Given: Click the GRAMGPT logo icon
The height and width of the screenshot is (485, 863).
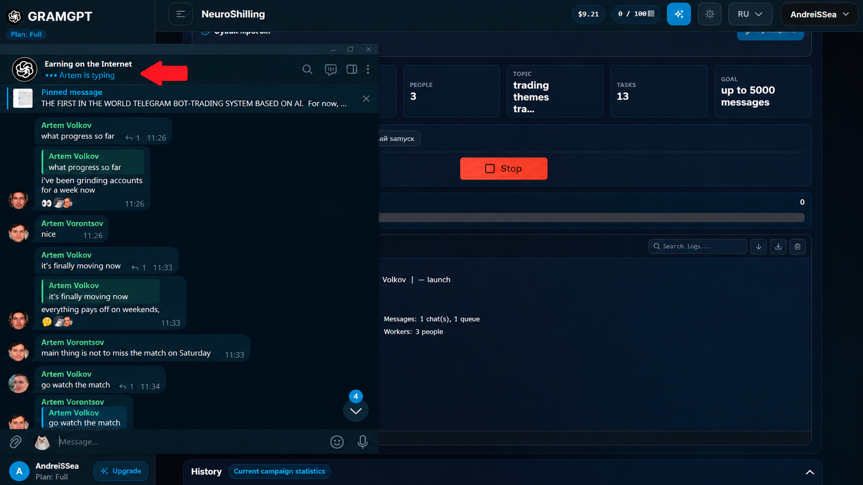Looking at the screenshot, I should pyautogui.click(x=14, y=16).
